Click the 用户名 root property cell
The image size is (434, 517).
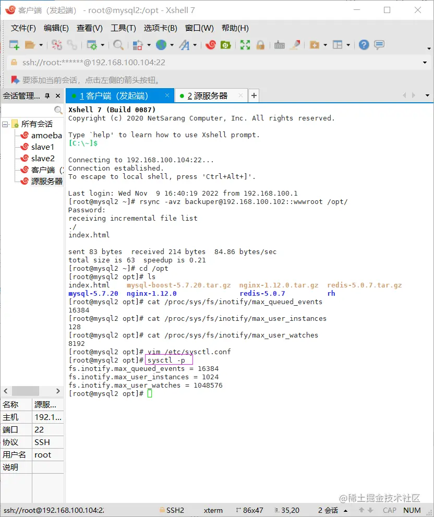(48, 455)
